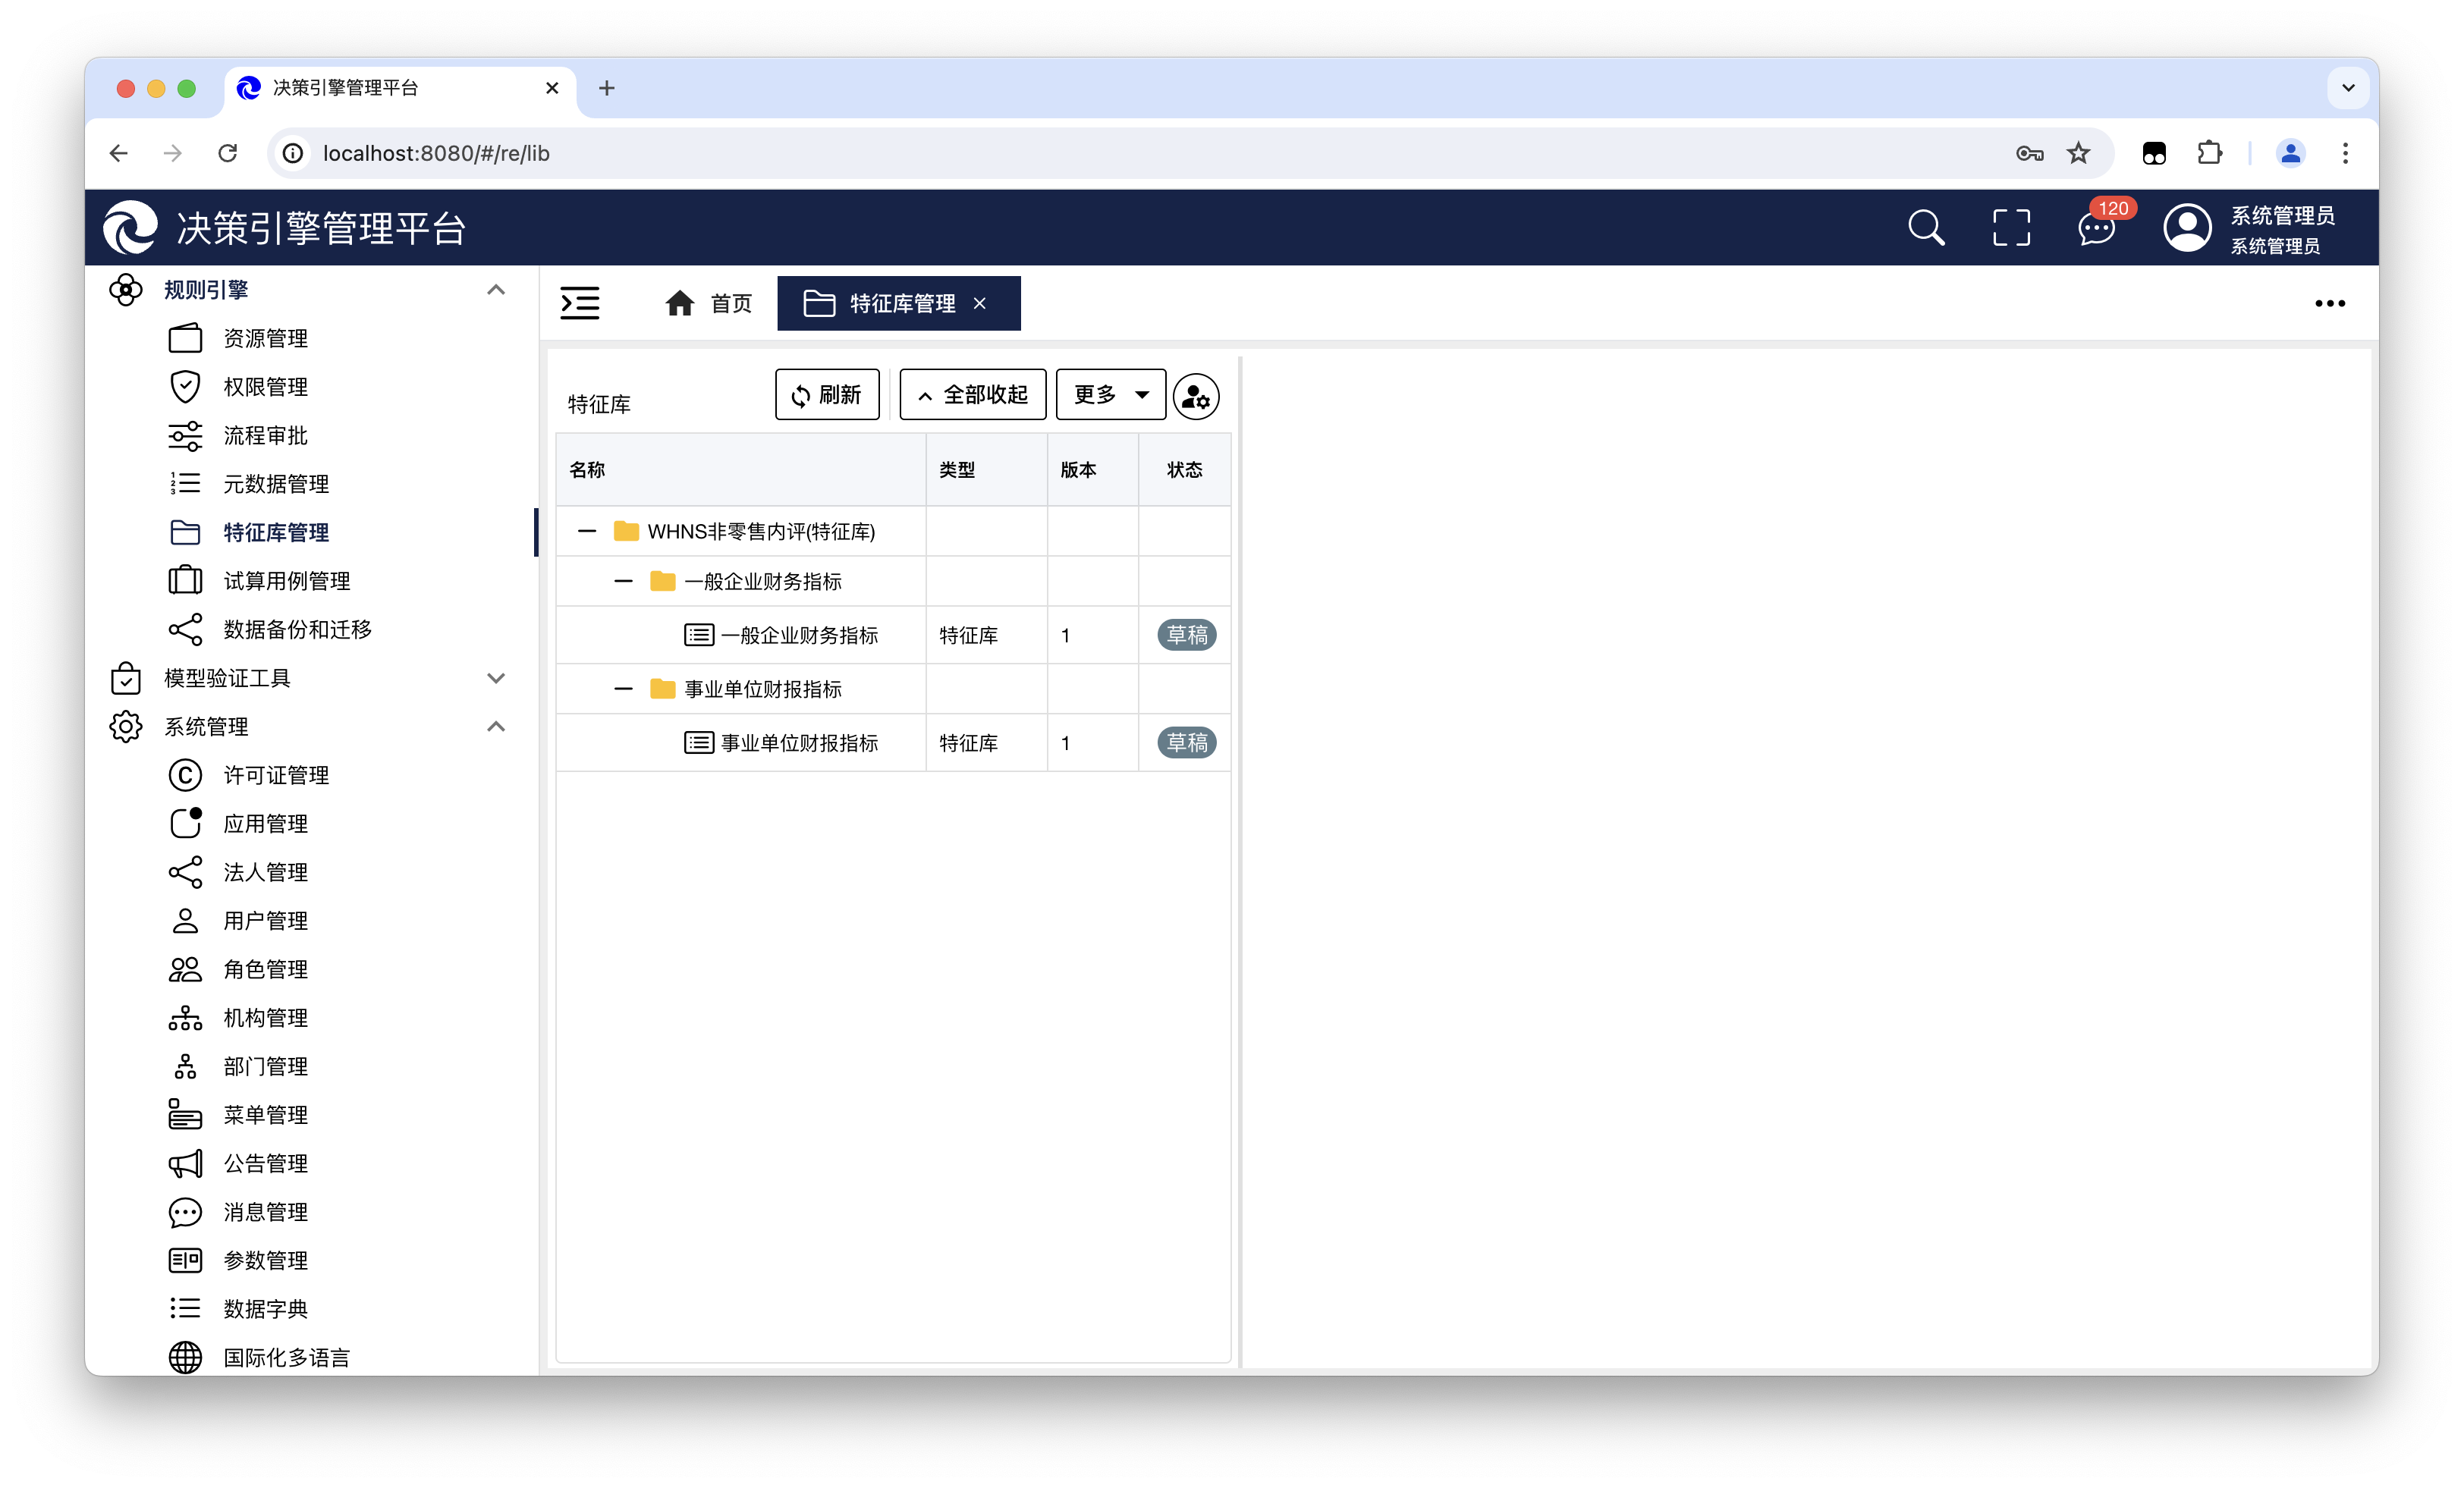
Task: Open 试算用例管理 in the sidebar
Action: pyautogui.click(x=286, y=581)
